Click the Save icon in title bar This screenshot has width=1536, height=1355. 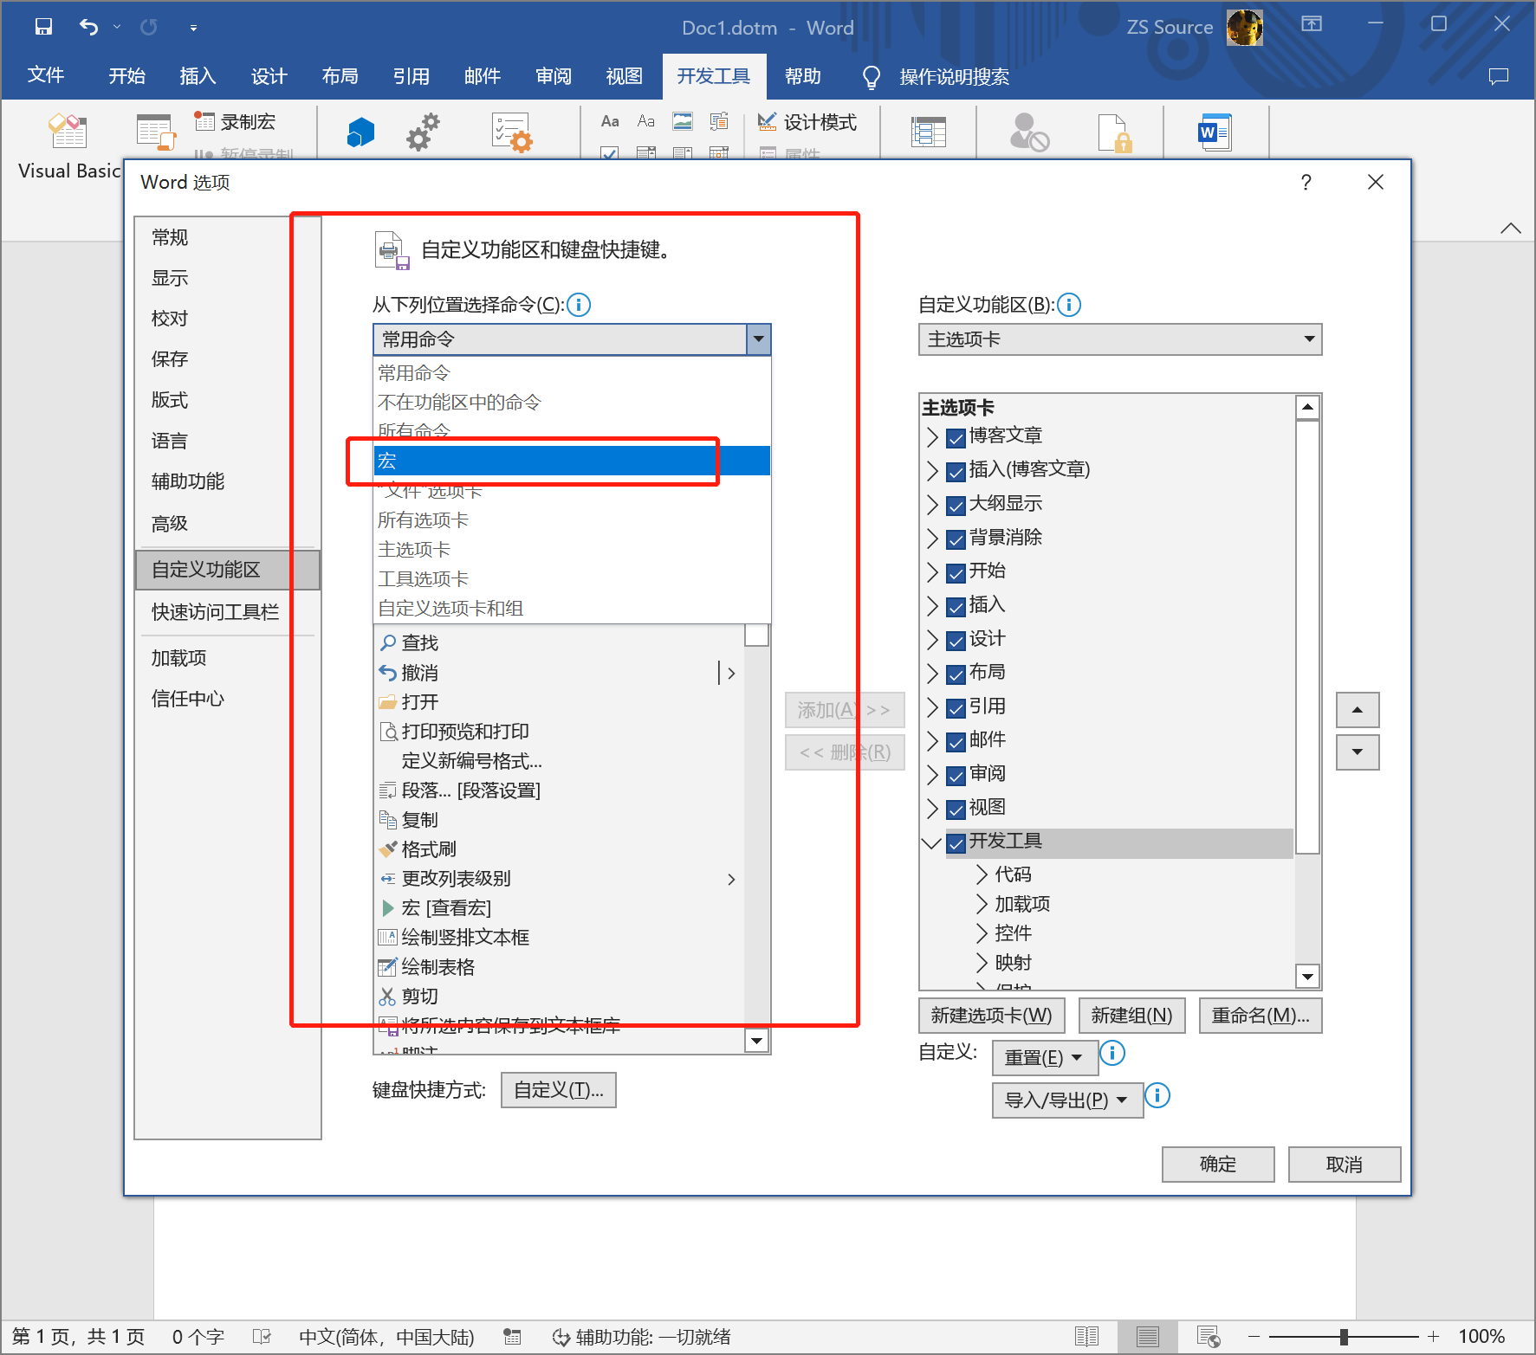[43, 27]
